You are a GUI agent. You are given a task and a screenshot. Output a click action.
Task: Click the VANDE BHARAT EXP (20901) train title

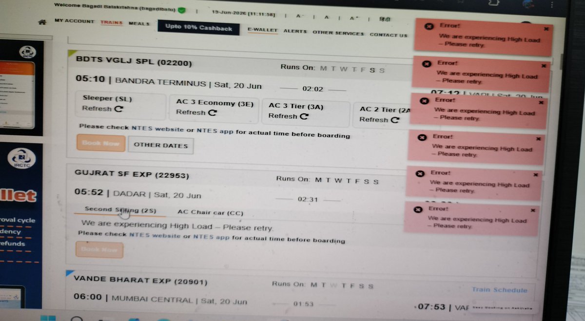click(140, 281)
